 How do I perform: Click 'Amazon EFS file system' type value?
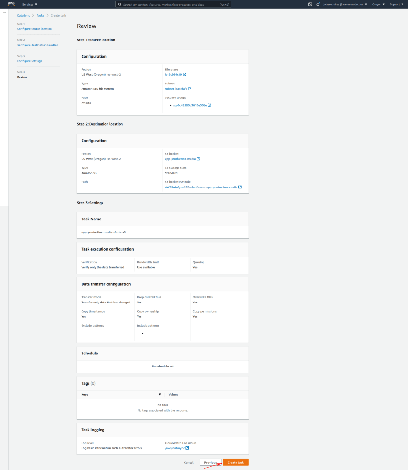(97, 89)
